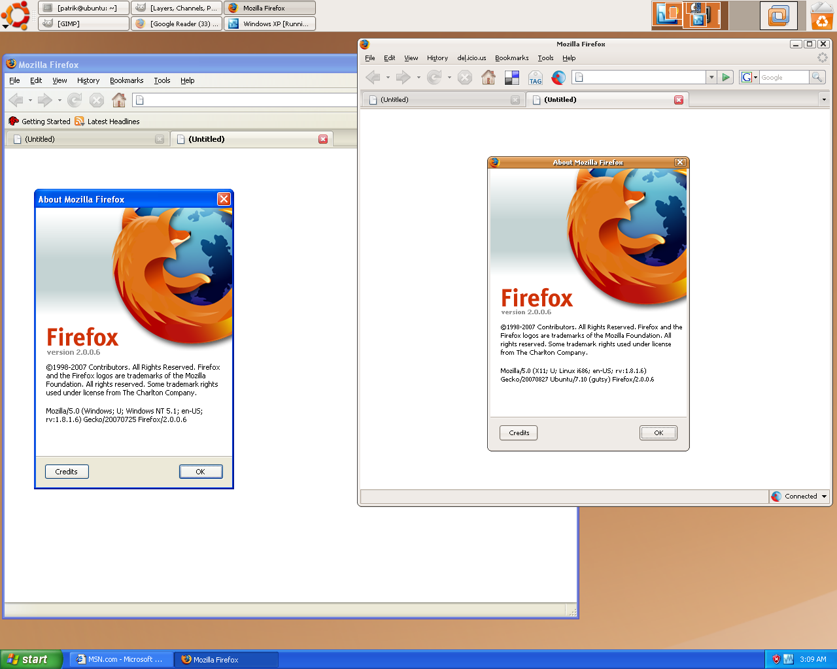The width and height of the screenshot is (837, 669).
Task: Click Google search box in Ubuntu Firefox
Action: pos(784,77)
